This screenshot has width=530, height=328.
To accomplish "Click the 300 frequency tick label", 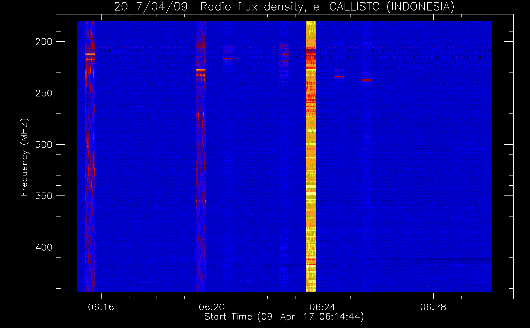I will point(44,144).
